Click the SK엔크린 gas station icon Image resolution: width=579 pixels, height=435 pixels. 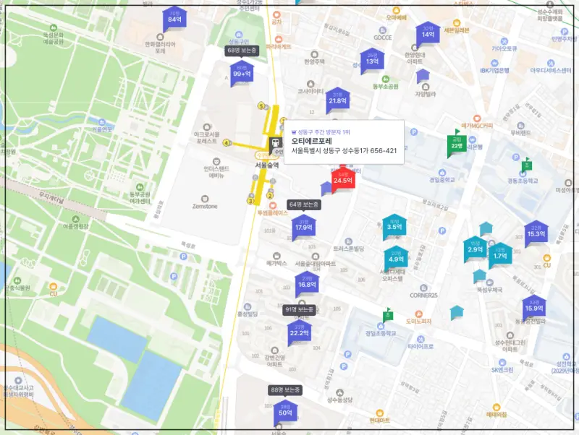tap(502, 363)
